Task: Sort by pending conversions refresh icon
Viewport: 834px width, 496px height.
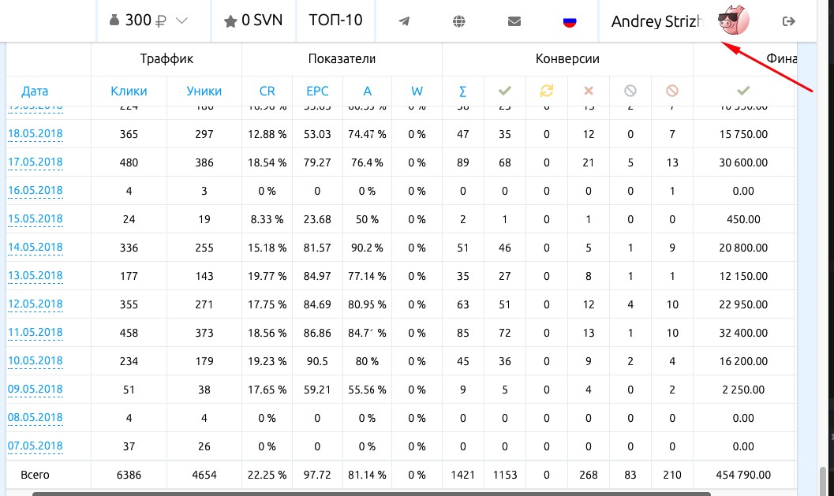Action: click(x=547, y=91)
